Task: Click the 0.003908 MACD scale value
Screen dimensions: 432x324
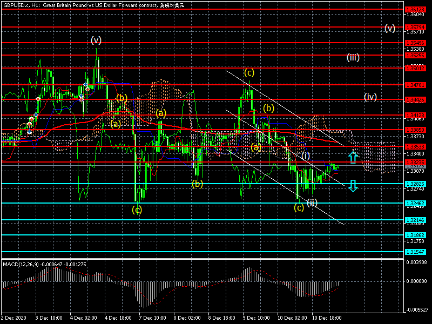Action: [416, 262]
